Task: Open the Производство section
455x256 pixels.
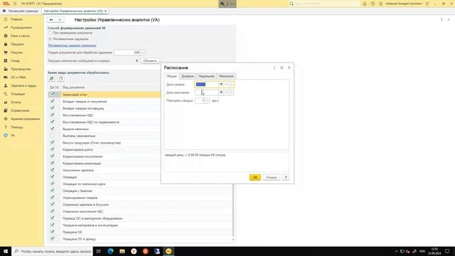Action: (x=21, y=69)
